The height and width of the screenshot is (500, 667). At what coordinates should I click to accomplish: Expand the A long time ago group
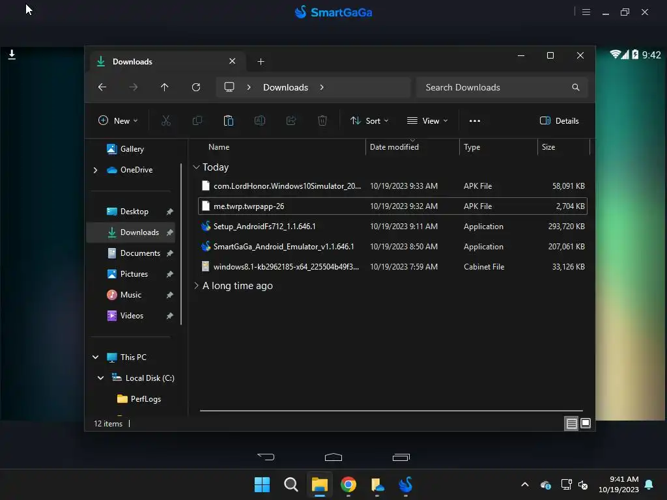196,286
